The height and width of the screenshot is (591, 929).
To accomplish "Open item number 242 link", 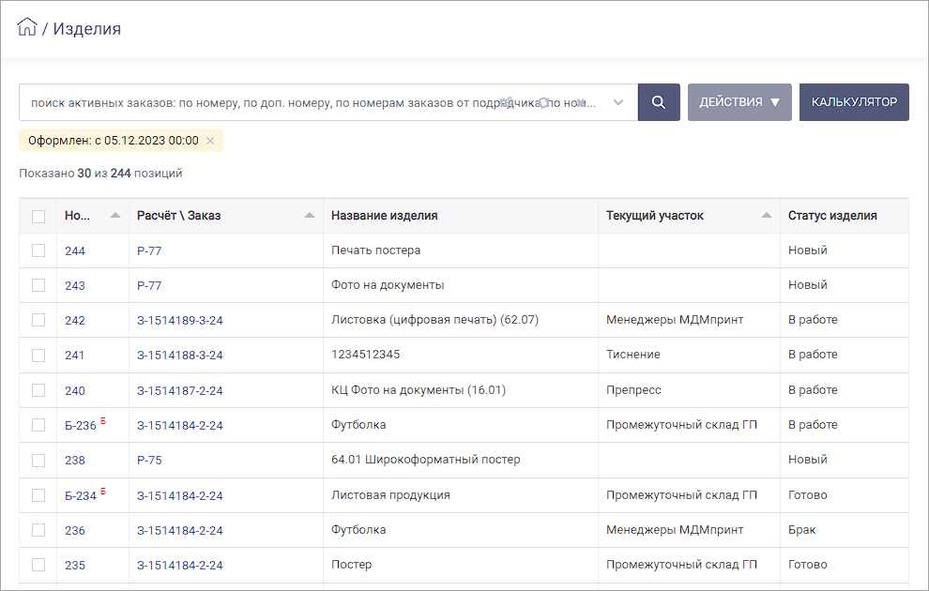I will pyautogui.click(x=75, y=321).
